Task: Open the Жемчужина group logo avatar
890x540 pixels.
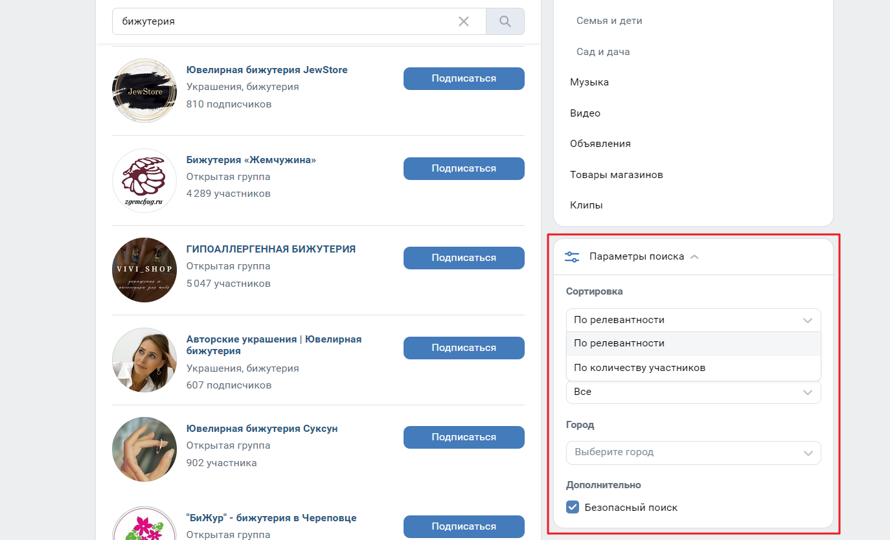Action: [x=144, y=181]
